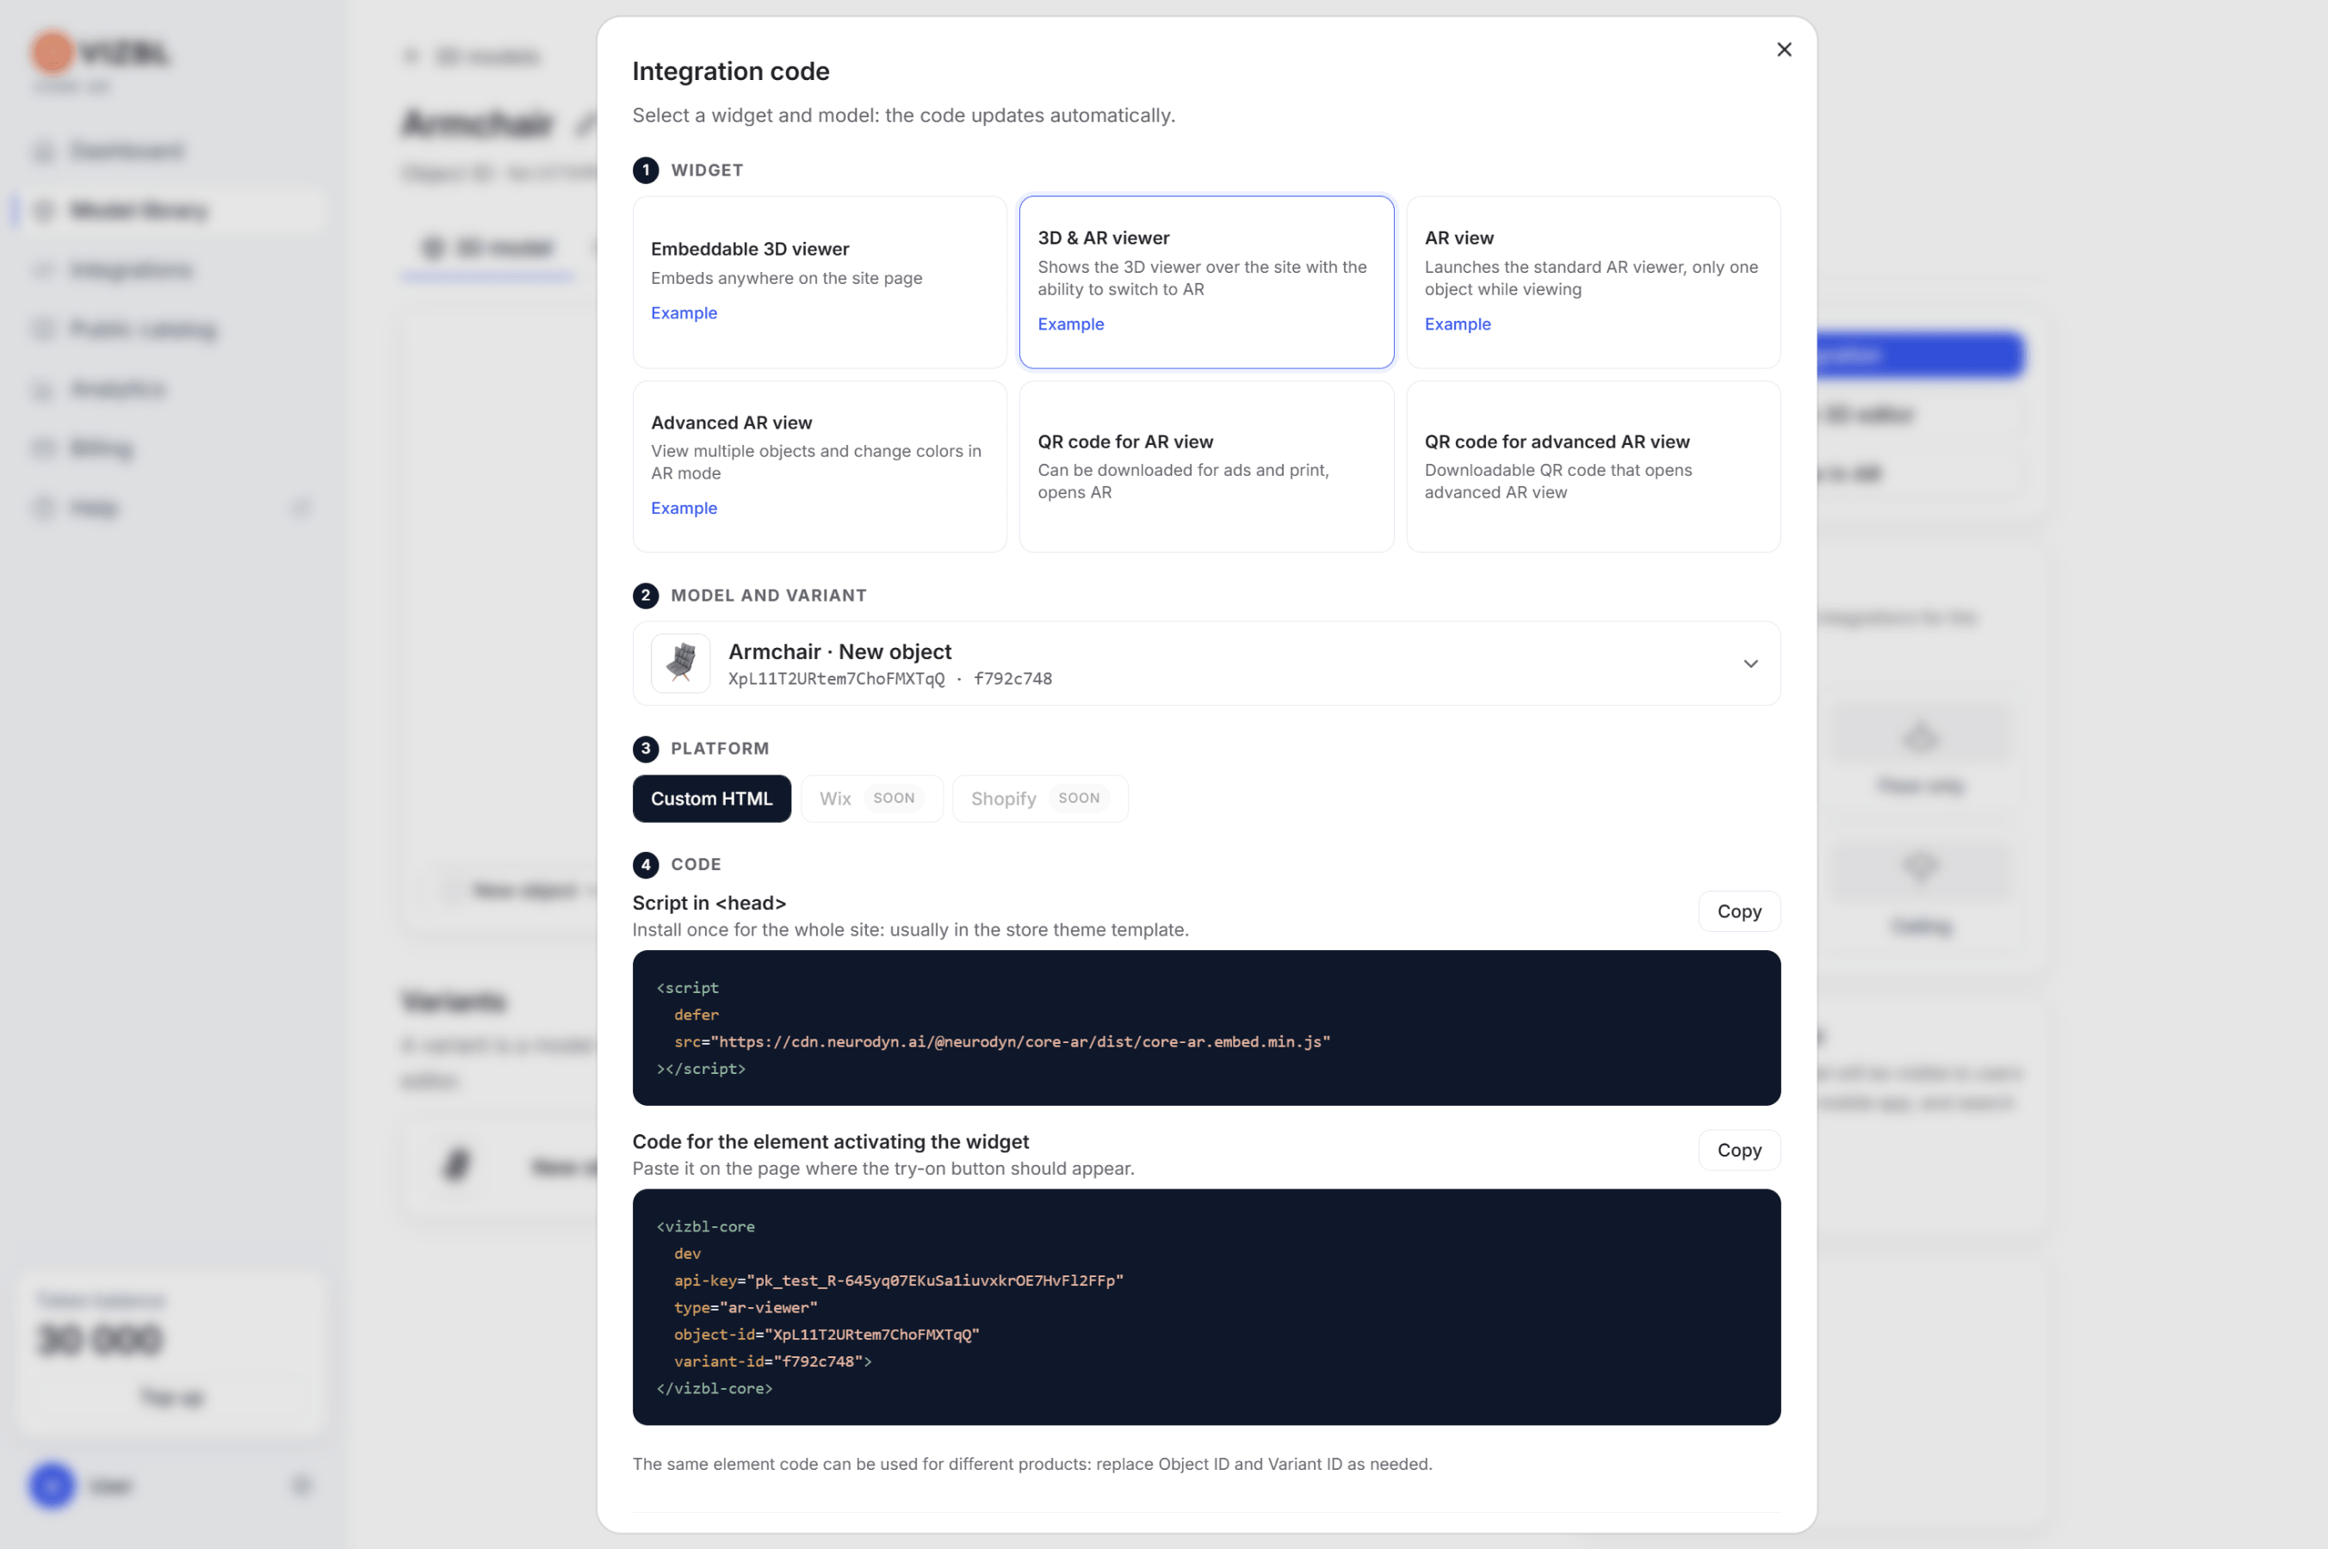This screenshot has width=2328, height=1549.
Task: Click the user avatar in the sidebar
Action: [x=52, y=1486]
